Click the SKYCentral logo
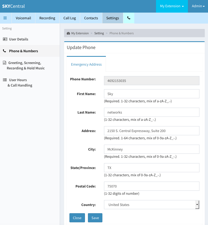 click(x=13, y=6)
